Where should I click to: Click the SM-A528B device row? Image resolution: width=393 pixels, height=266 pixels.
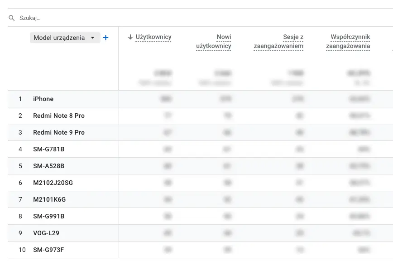tap(49, 166)
